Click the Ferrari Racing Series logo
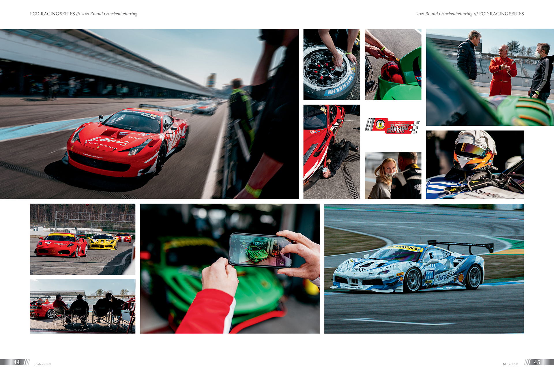 point(392,126)
